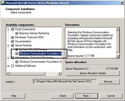Open Space Allocation Details
125x101 pixels.
(93, 73)
